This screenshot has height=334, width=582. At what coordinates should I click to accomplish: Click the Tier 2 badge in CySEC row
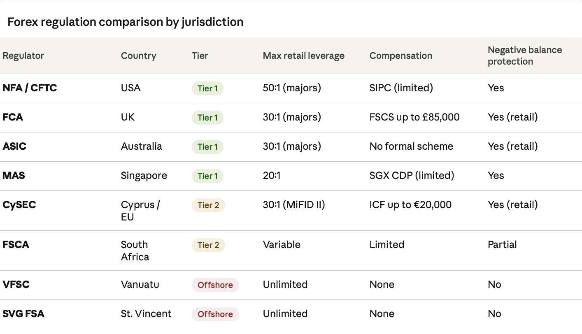tap(208, 205)
